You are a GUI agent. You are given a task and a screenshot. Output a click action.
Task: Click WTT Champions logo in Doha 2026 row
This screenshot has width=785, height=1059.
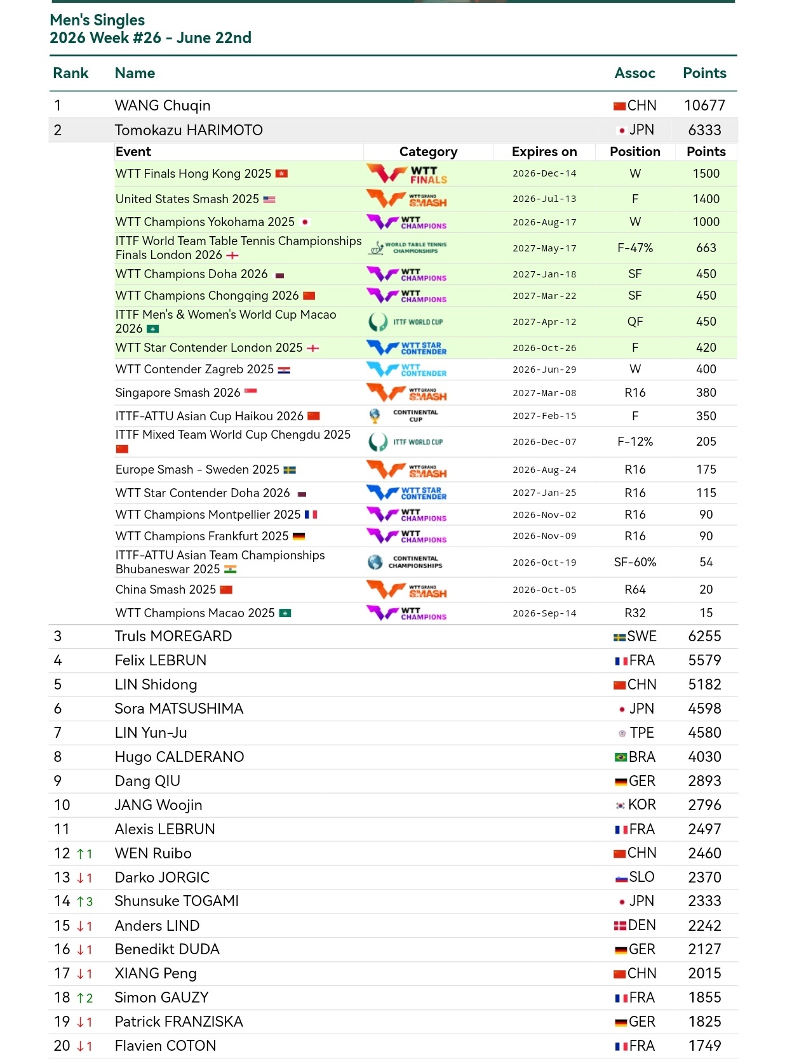(x=407, y=274)
